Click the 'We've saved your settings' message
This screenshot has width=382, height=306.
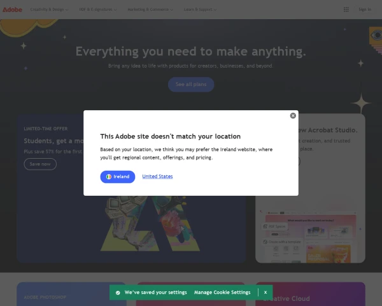(x=156, y=293)
